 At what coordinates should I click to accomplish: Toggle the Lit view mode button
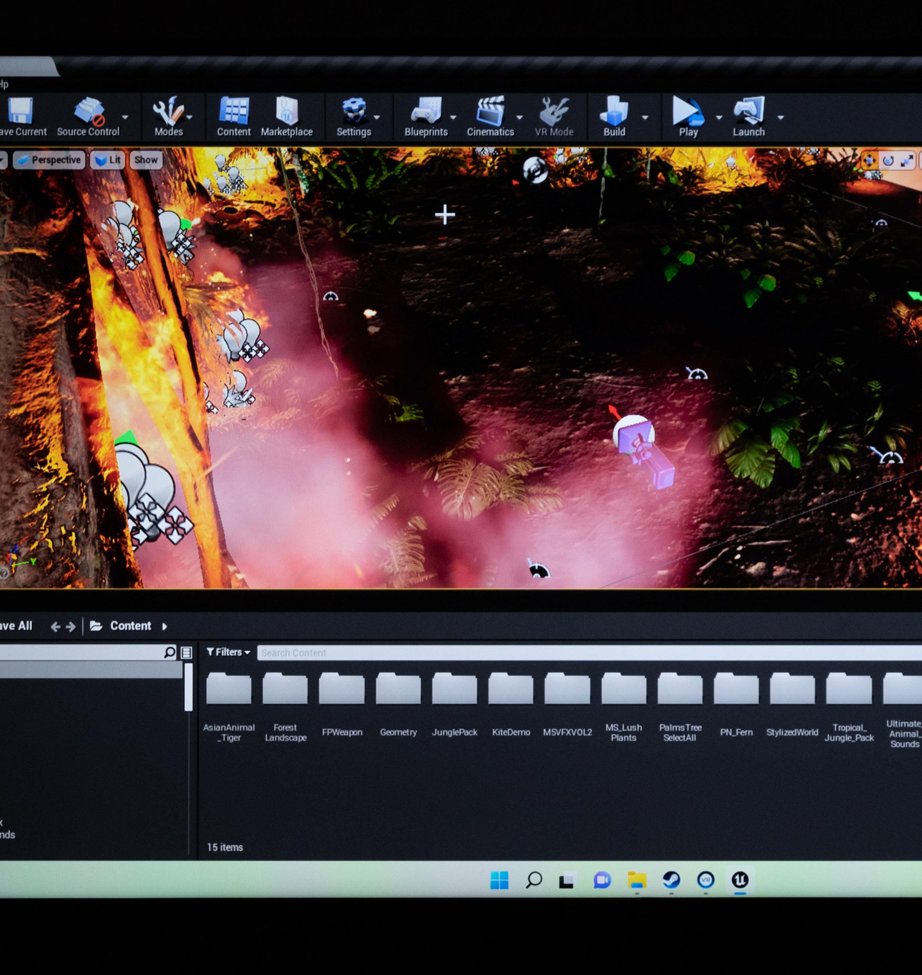pyautogui.click(x=107, y=160)
